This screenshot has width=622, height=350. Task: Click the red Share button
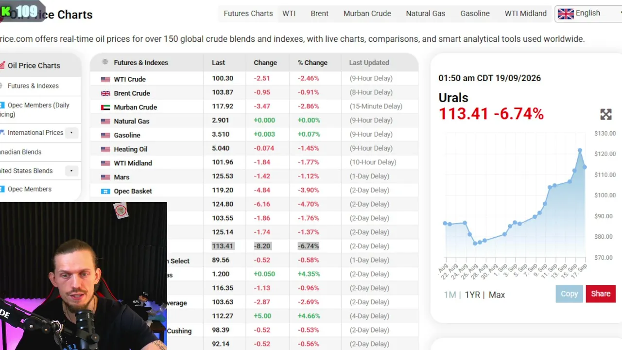(601, 294)
